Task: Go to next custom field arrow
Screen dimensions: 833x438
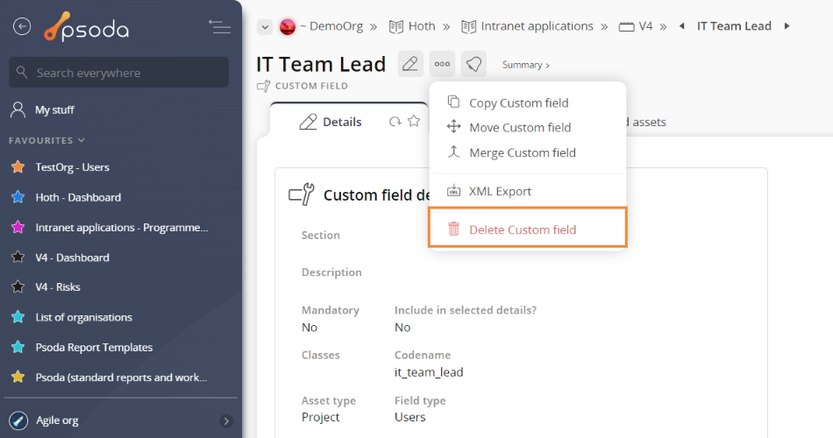Action: pos(787,26)
